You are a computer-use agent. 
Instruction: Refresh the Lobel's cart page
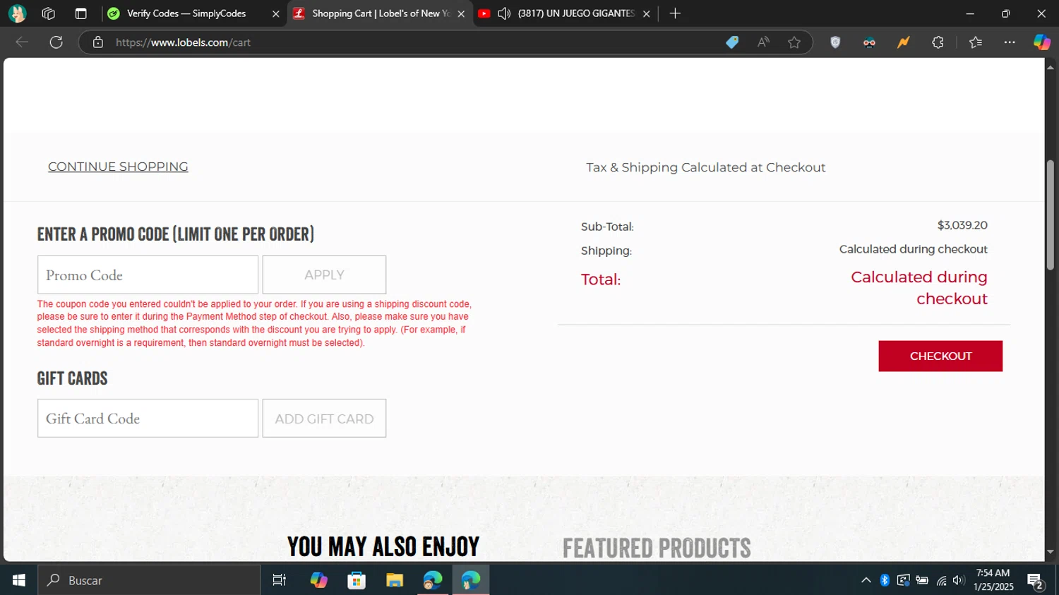click(56, 42)
